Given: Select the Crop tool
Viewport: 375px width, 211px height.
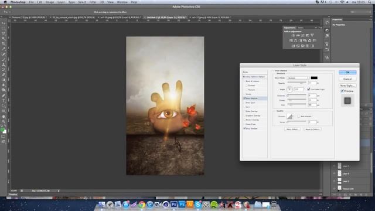Looking at the screenshot, I should pos(4,43).
